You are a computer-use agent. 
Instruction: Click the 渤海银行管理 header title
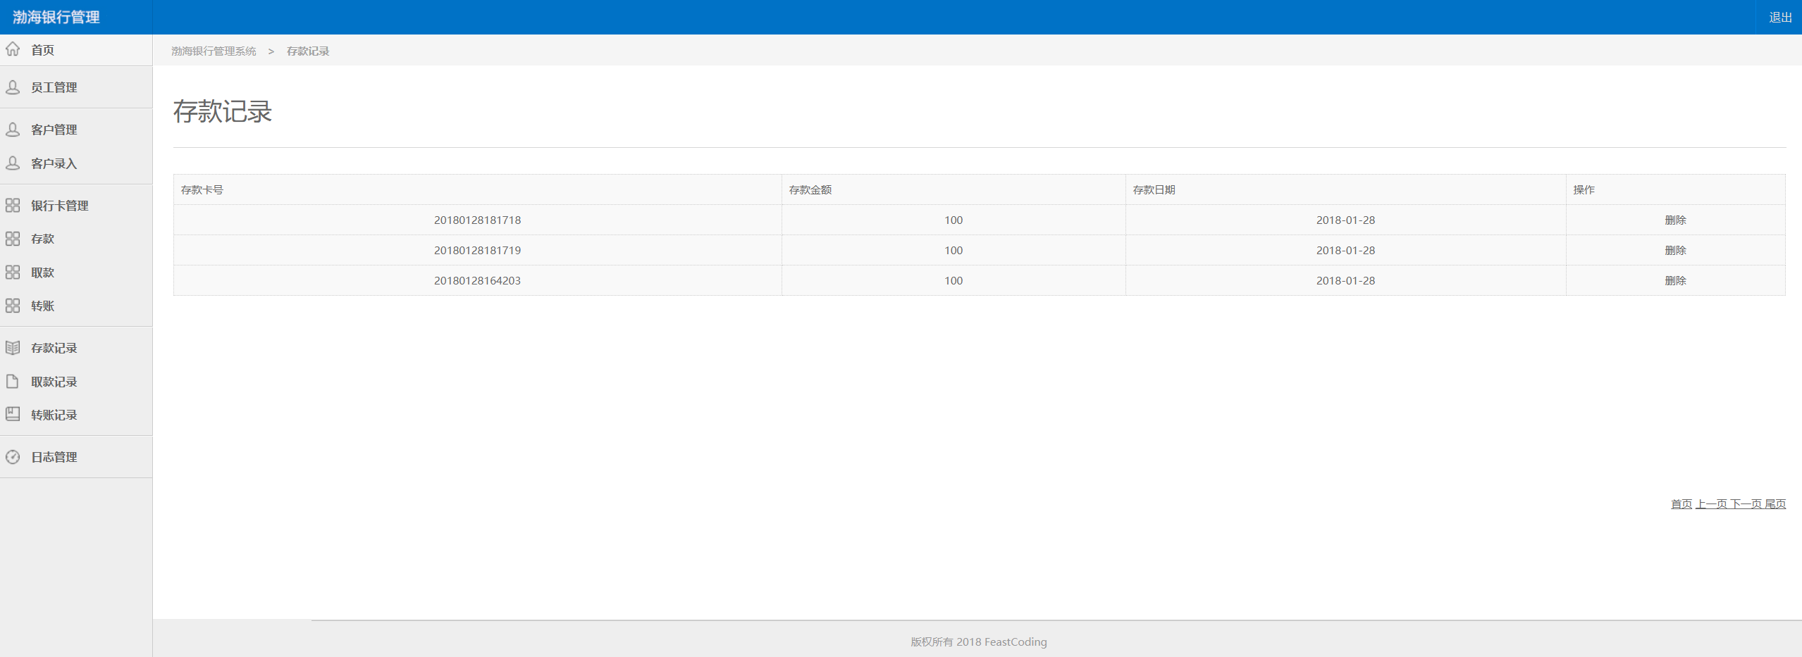[x=56, y=17]
